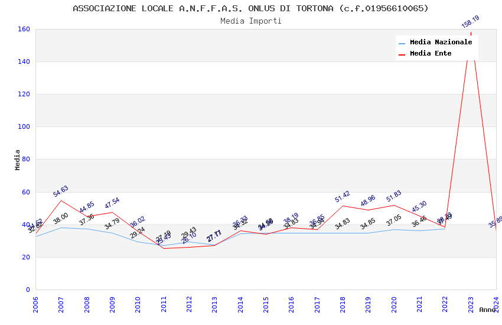Click the 48.96 data label
Viewport: 502px width, 325px height.
click(368, 201)
